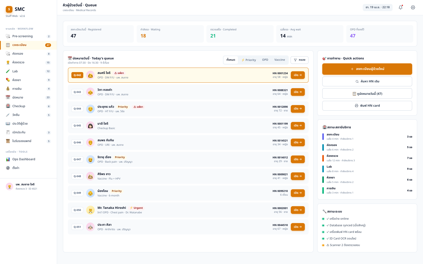The height and width of the screenshot is (264, 423).
Task: Click the Checkup hospital icon
Action: point(8,106)
